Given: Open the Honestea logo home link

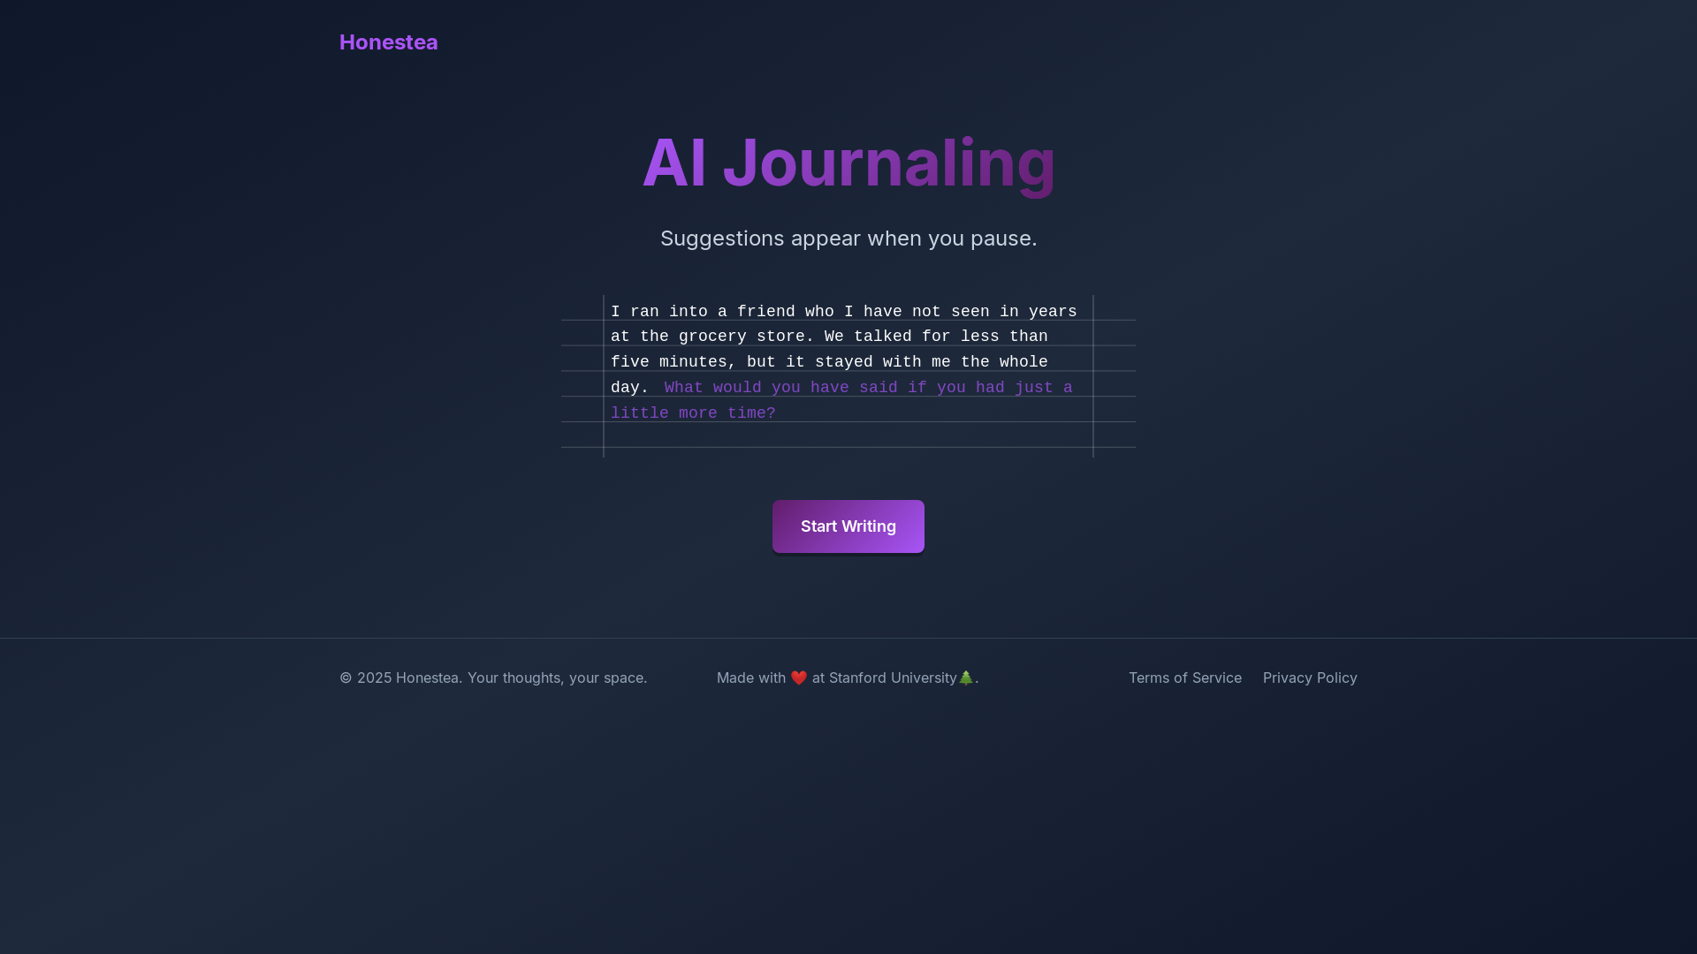Looking at the screenshot, I should click(388, 42).
